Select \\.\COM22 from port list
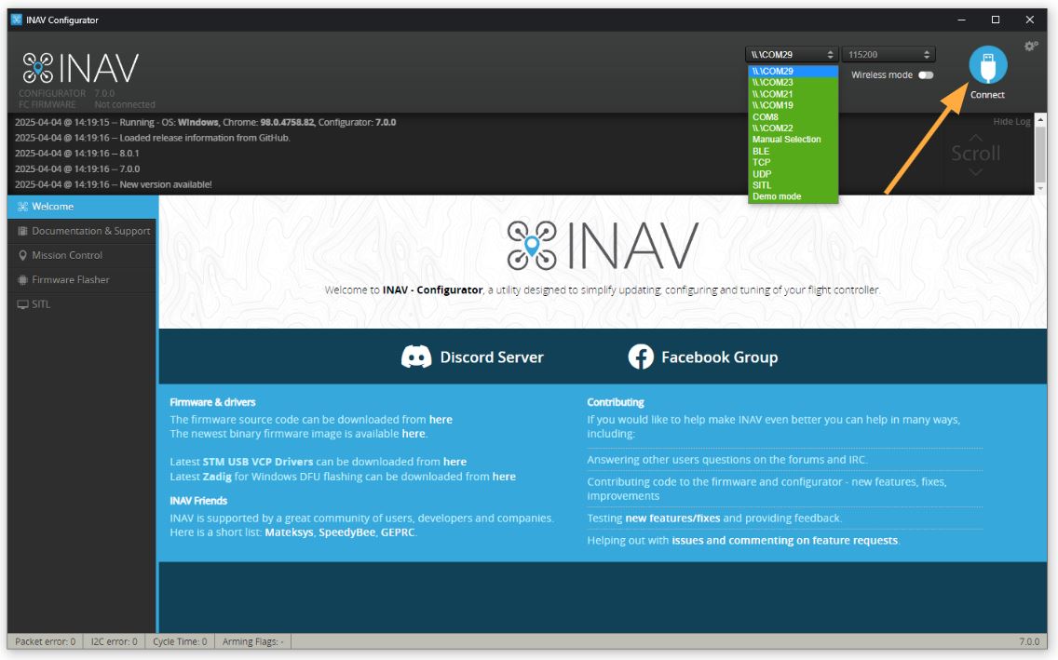Viewport: 1058px width, 660px height. [x=793, y=128]
